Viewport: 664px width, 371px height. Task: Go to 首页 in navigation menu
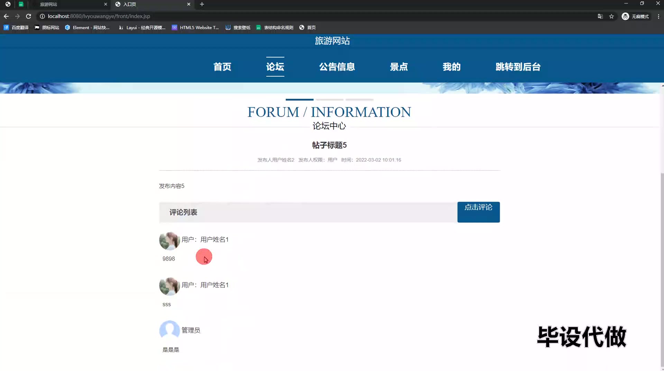222,67
